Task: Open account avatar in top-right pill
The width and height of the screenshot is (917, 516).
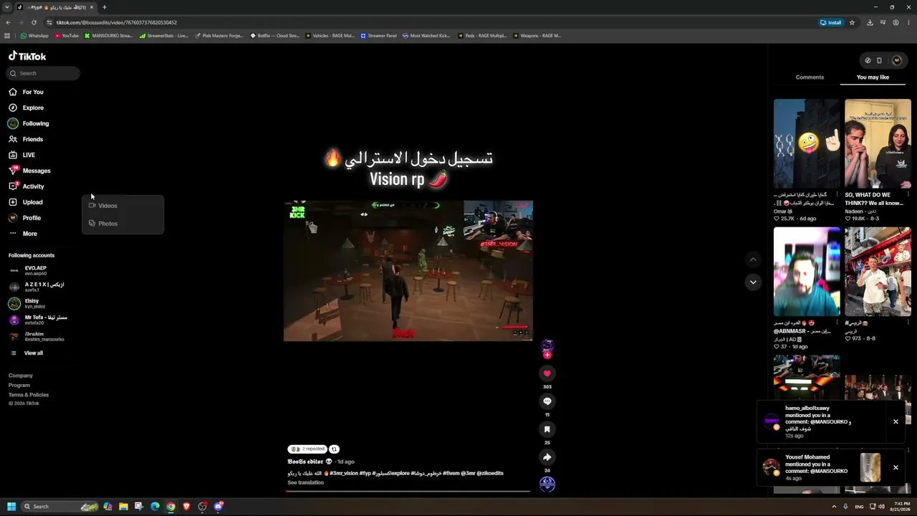Action: (896, 60)
